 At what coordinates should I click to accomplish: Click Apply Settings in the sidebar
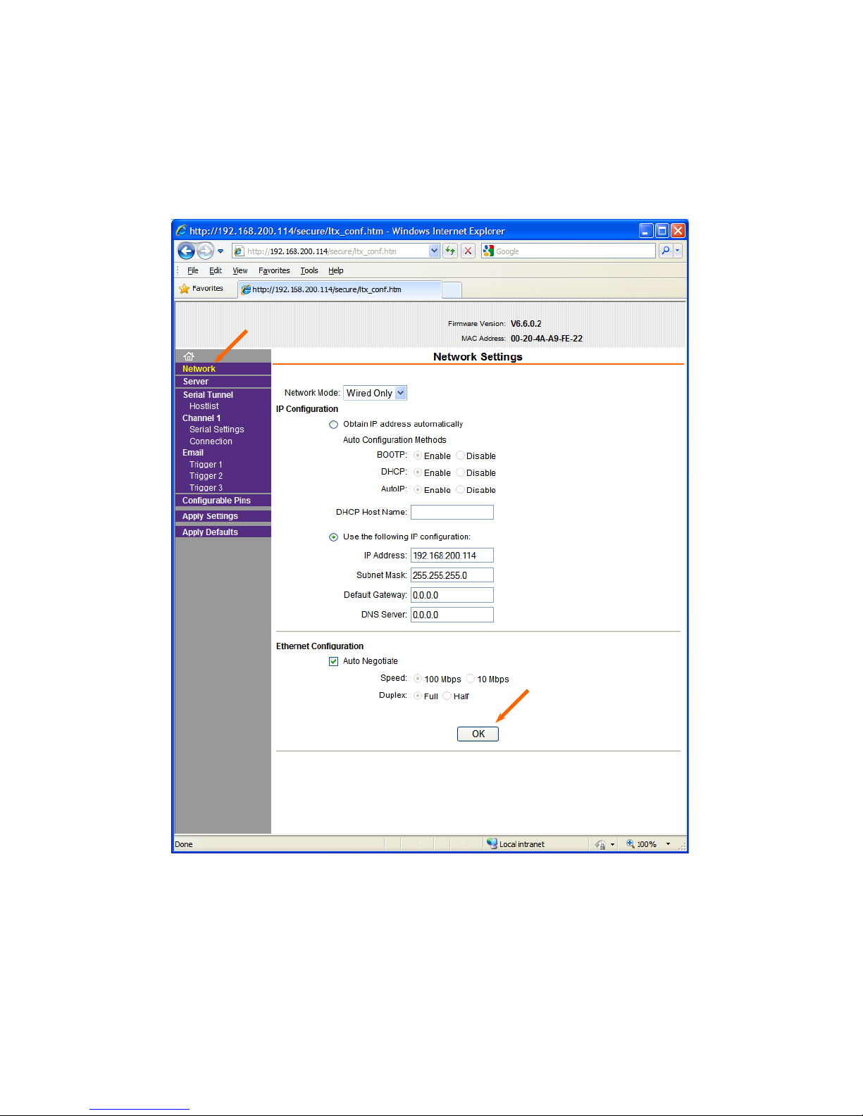(210, 516)
